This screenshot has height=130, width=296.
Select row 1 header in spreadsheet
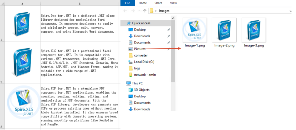(x=2, y=23)
